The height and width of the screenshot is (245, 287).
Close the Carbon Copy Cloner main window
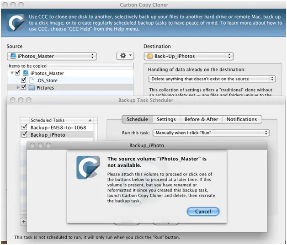[x=5, y=5]
